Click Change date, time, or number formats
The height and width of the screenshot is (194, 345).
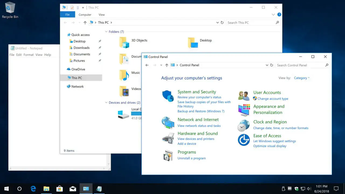281,128
